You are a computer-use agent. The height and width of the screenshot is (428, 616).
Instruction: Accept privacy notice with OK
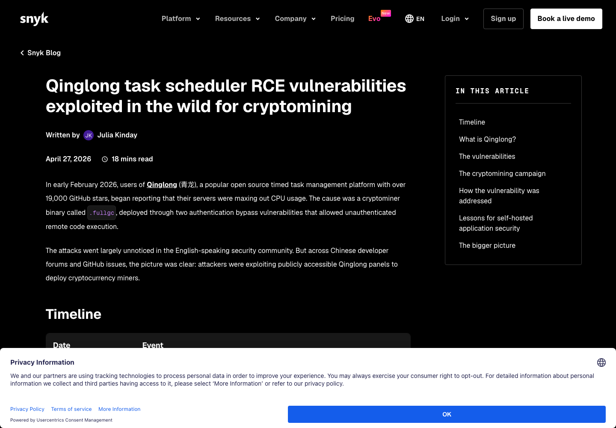[447, 414]
